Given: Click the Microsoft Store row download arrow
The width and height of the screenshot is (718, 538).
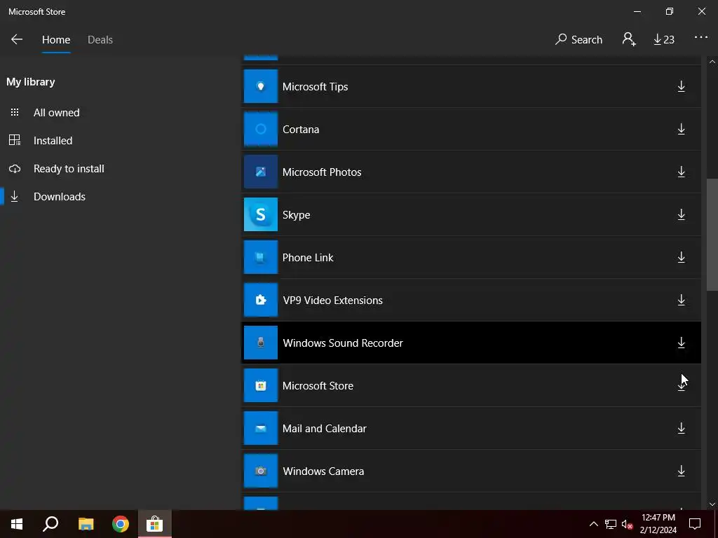Looking at the screenshot, I should pyautogui.click(x=681, y=386).
